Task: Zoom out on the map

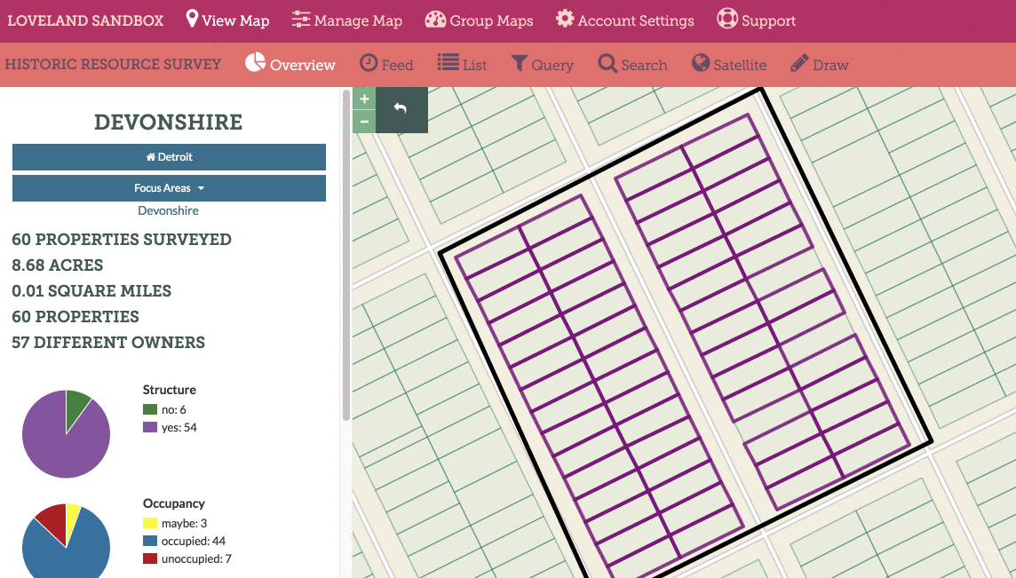Action: coord(364,121)
